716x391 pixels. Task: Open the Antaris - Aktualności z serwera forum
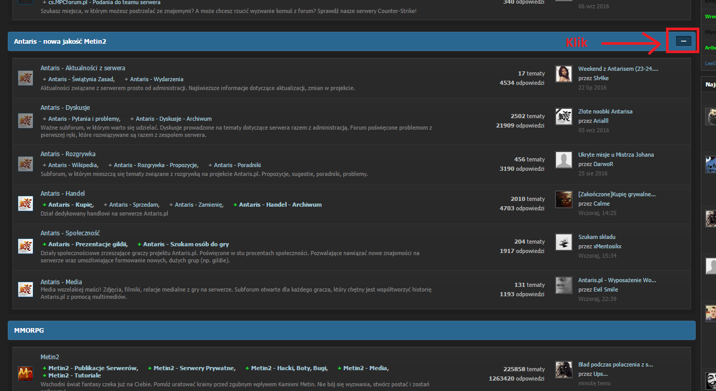(83, 68)
